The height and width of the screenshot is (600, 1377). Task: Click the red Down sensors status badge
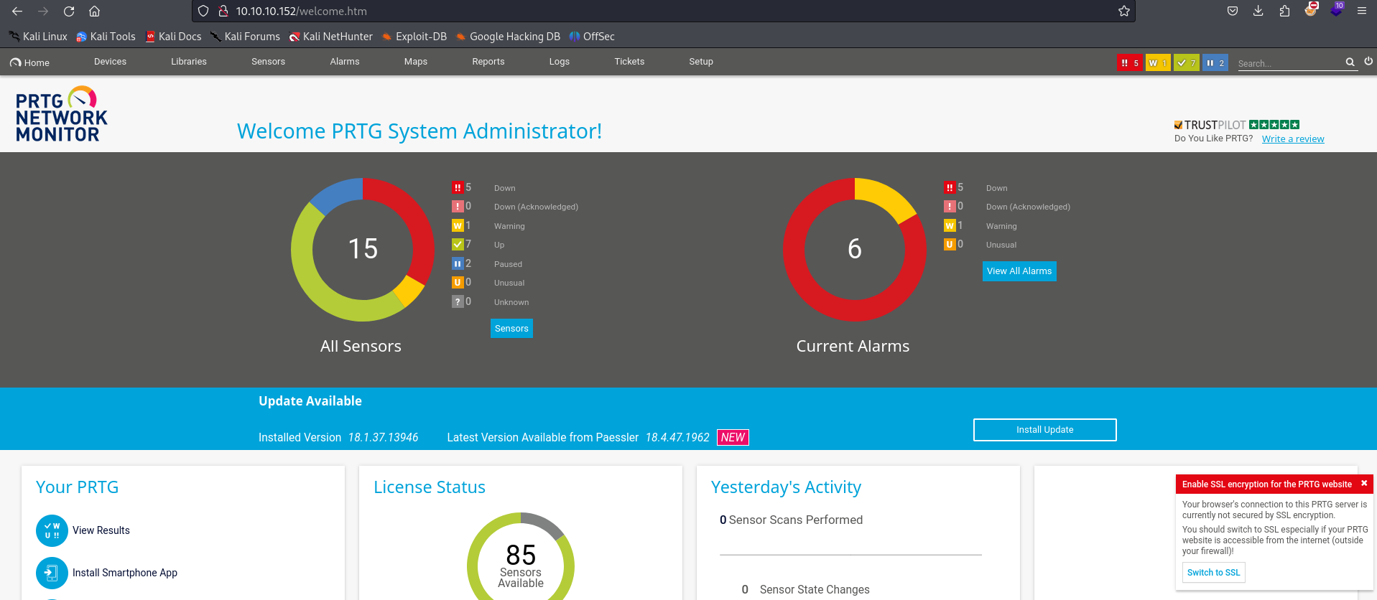point(1129,63)
